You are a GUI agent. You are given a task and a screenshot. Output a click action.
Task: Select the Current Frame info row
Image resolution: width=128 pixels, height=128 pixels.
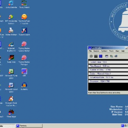click(x=108, y=62)
